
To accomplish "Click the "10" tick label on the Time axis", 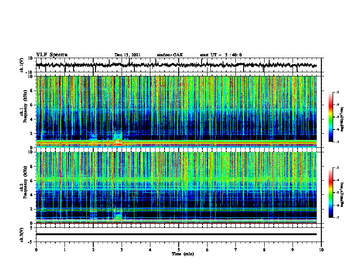I will [321, 250].
